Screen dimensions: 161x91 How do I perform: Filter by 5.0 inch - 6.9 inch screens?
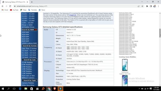(x=29, y=55)
